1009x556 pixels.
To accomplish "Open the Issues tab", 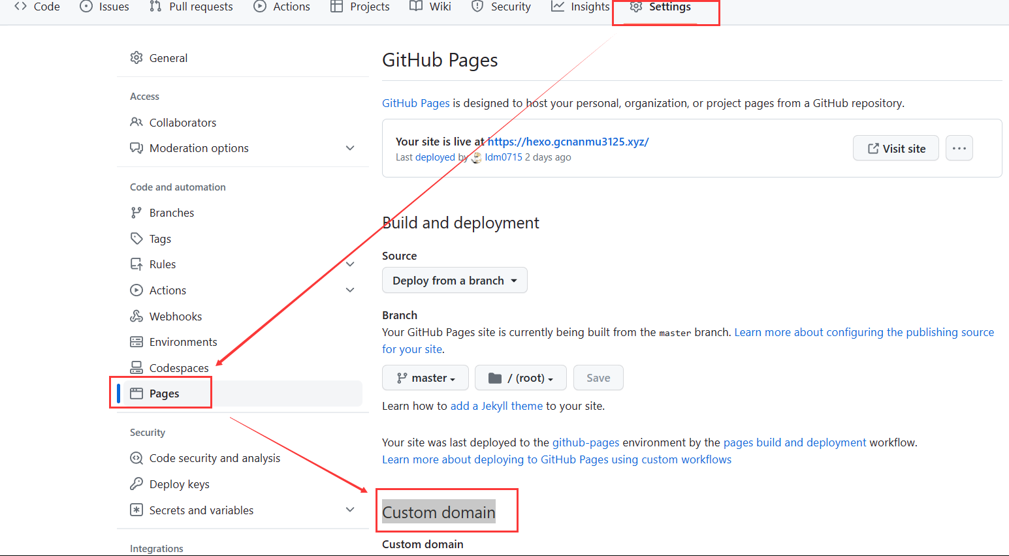I will click(x=104, y=7).
